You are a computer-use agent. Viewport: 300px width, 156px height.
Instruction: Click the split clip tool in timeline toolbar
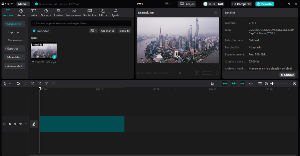pyautogui.click(x=33, y=84)
